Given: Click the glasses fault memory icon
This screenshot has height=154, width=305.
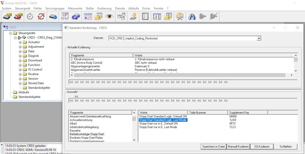Looking at the screenshot, I should [65, 16].
